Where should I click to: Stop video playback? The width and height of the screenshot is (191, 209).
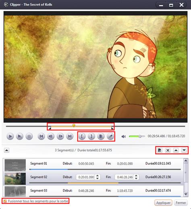pyautogui.click(x=29, y=137)
